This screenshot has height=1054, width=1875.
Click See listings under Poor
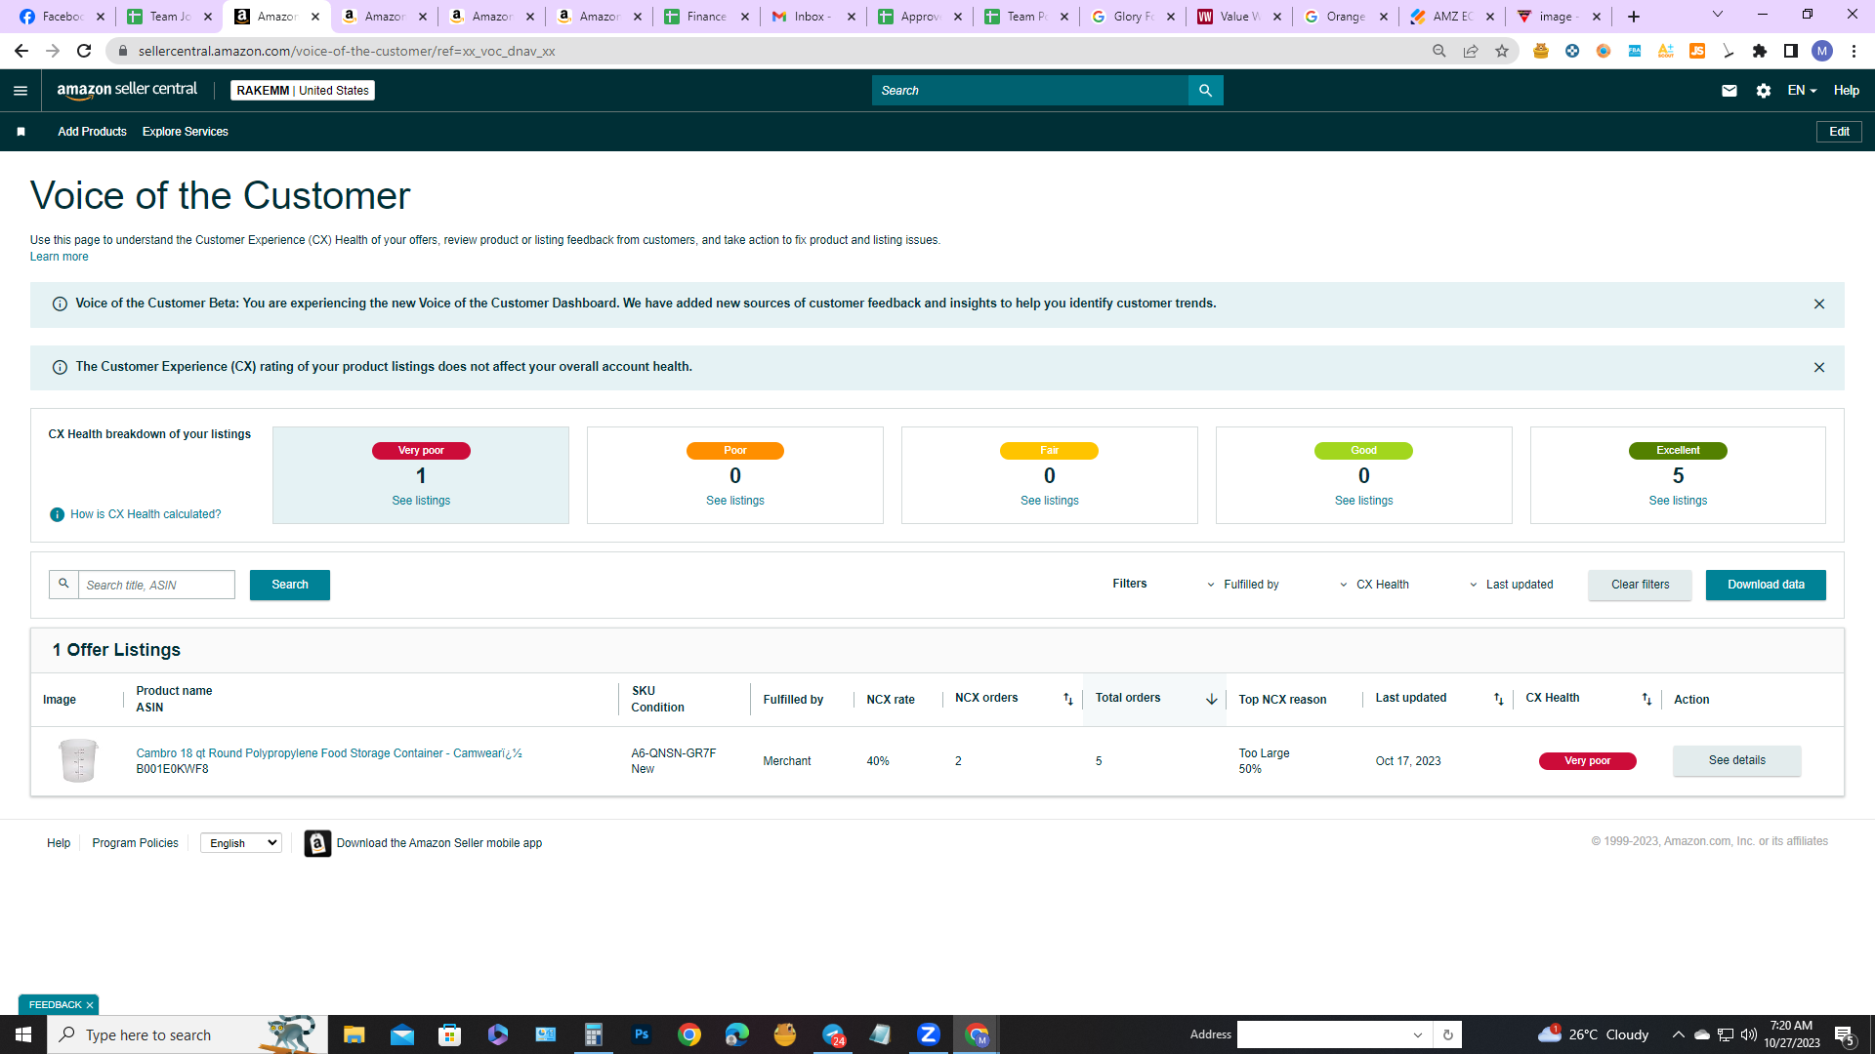pos(734,501)
